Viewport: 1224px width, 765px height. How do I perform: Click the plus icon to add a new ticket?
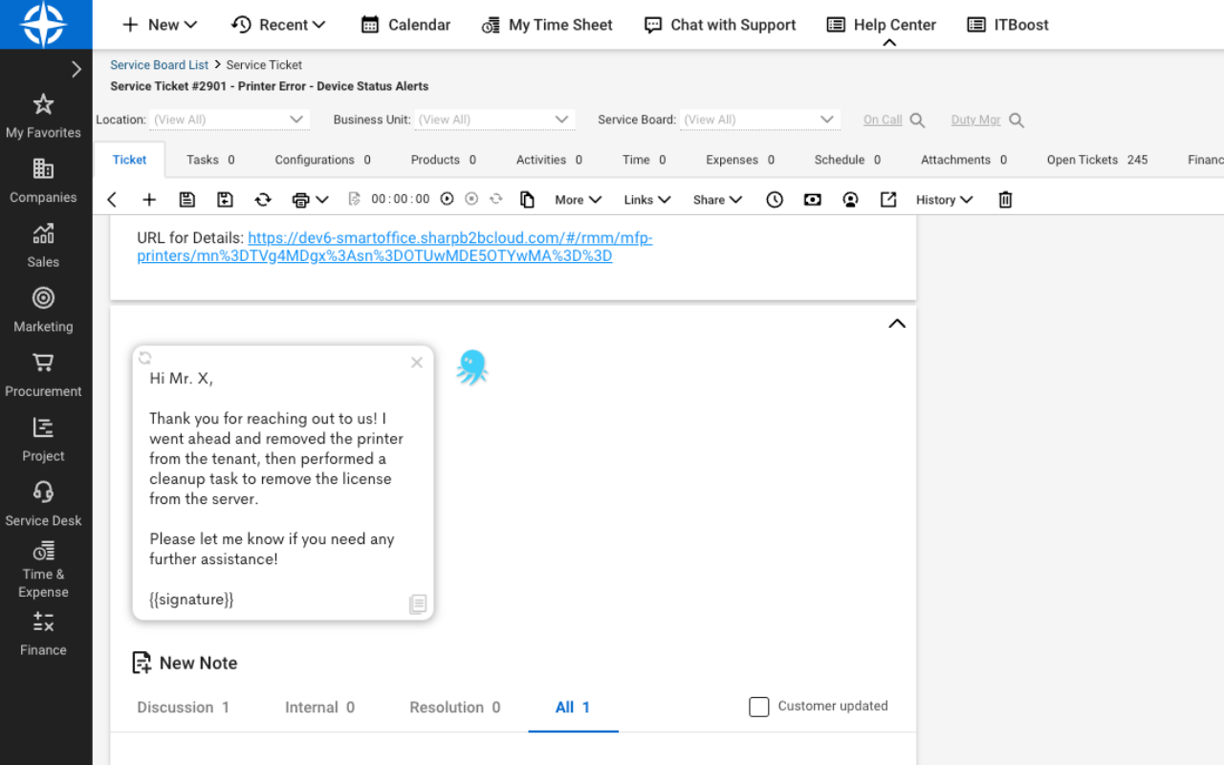click(x=149, y=200)
